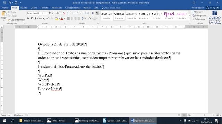Switch to the Diseño tab

[34, 8]
